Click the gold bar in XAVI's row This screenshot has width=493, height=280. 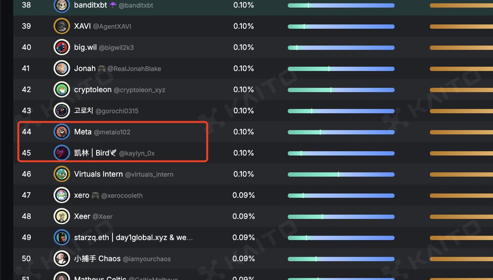point(461,27)
